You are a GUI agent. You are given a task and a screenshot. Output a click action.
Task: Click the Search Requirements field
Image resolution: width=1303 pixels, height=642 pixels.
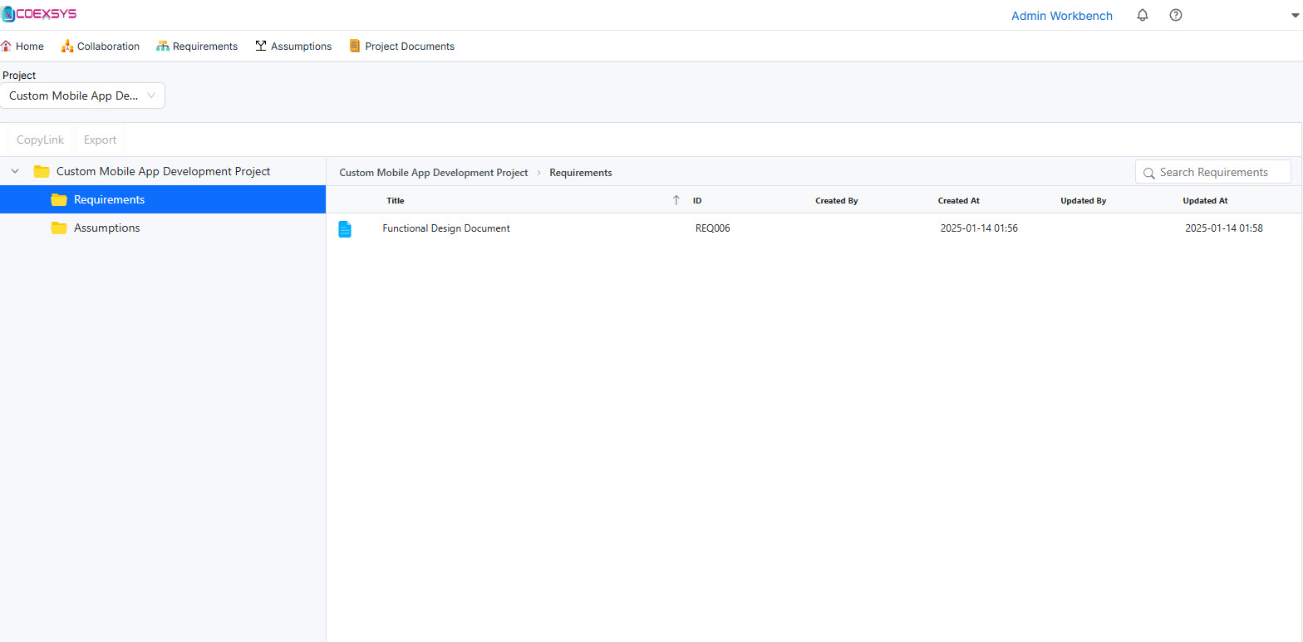click(1213, 172)
